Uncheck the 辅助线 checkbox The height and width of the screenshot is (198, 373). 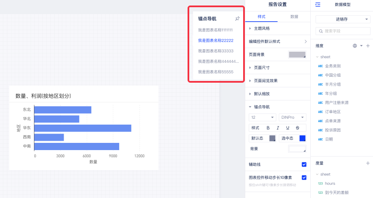point(304,165)
